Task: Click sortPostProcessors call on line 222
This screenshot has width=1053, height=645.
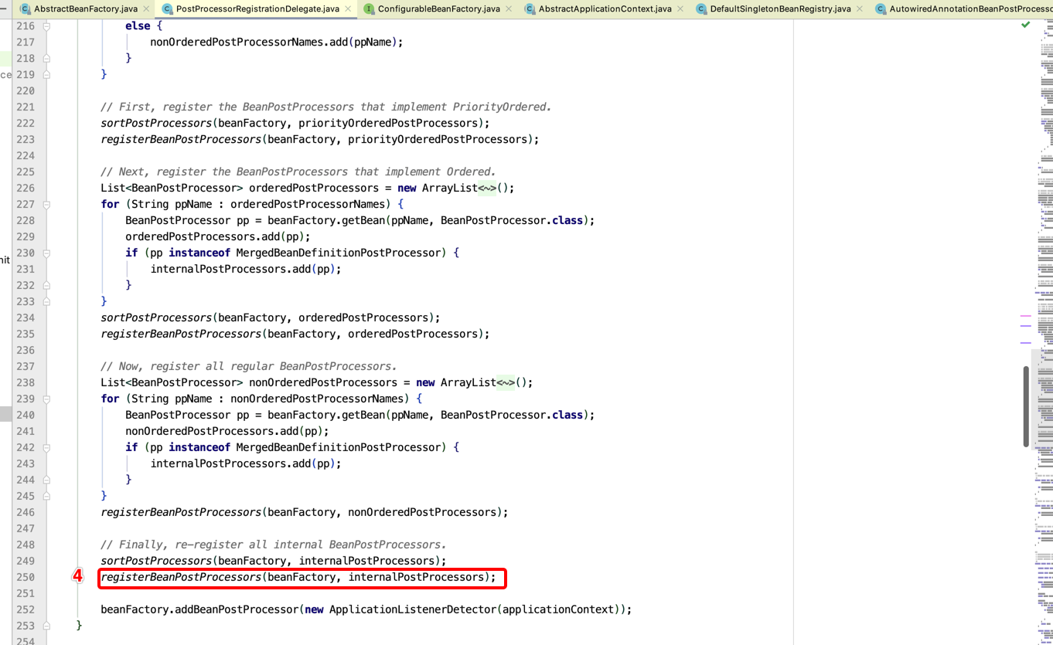Action: coord(156,123)
